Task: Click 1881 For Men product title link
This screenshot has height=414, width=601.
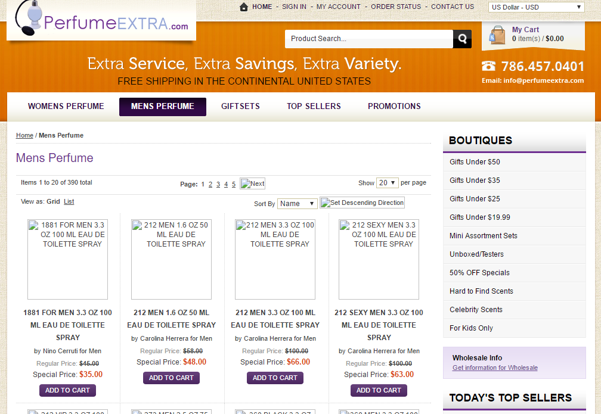Action: coord(67,325)
